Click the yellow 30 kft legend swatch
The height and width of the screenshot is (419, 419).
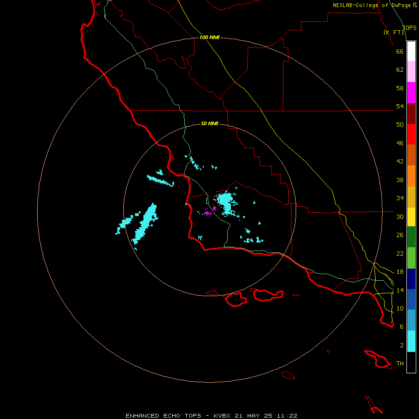[411, 217]
